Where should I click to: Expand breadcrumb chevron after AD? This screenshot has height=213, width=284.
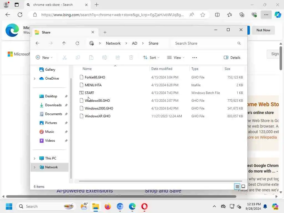[143, 44]
